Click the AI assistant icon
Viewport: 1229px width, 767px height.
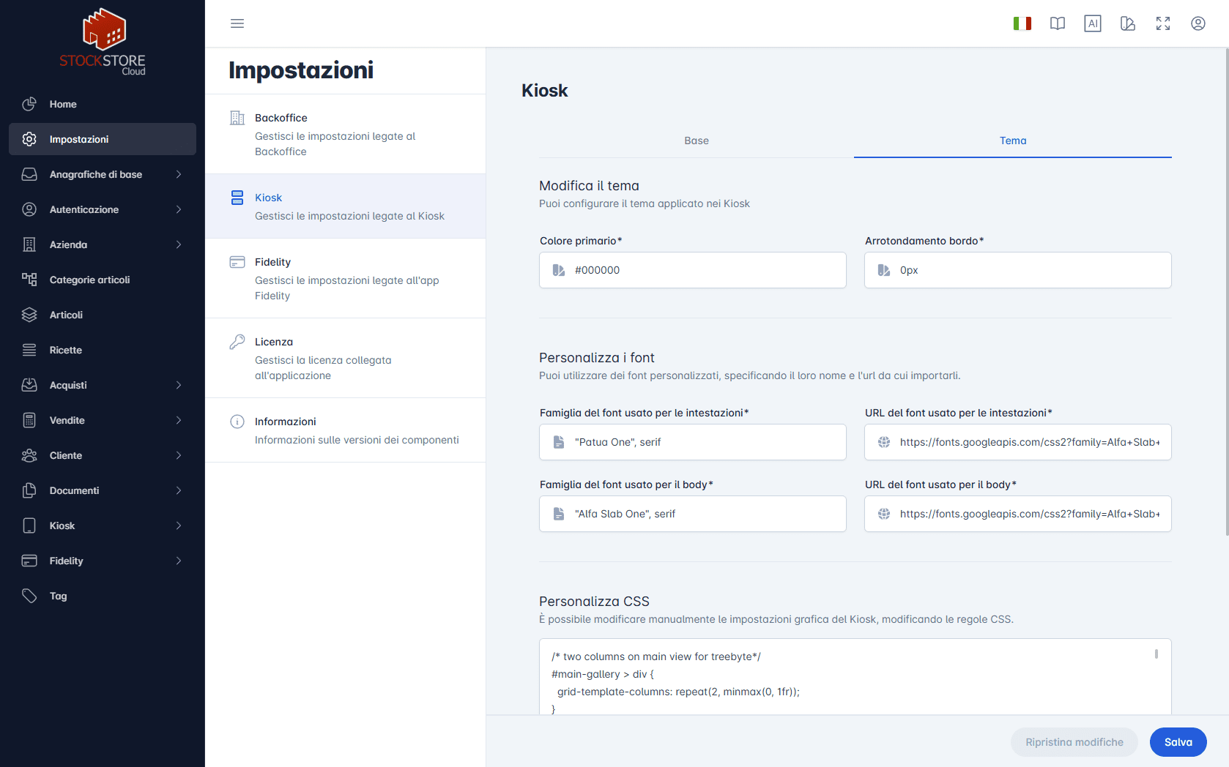[x=1092, y=23]
